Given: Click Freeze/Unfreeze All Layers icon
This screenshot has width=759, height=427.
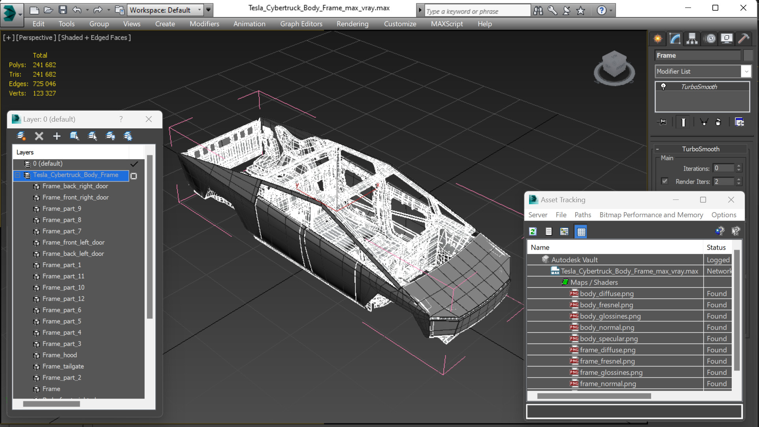Looking at the screenshot, I should coord(128,136).
